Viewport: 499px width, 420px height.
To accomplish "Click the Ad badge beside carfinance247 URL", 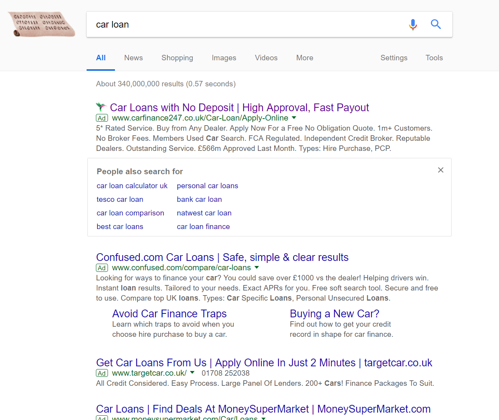I will pos(102,118).
